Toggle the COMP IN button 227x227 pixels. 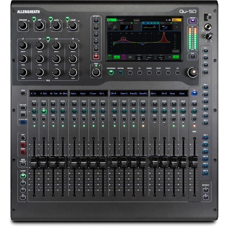tap(67, 19)
